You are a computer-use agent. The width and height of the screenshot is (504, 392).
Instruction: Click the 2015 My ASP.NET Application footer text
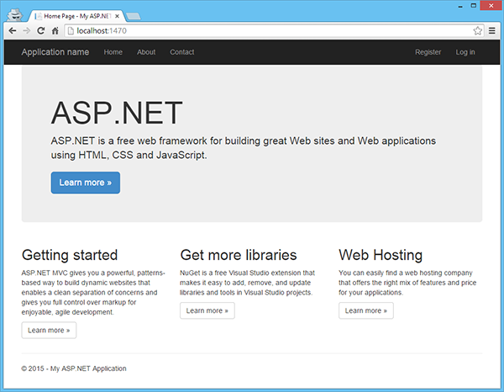tap(74, 368)
